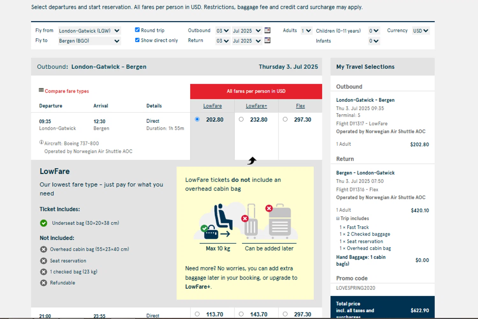Click the X icon beside 1 checked bag

point(44,272)
